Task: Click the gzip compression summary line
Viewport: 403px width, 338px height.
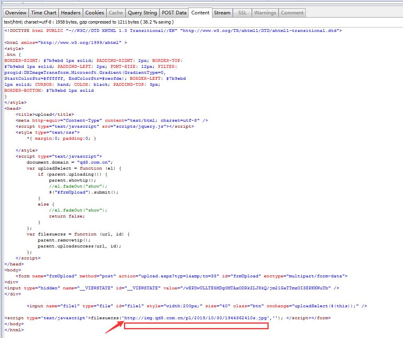Action: coord(88,22)
